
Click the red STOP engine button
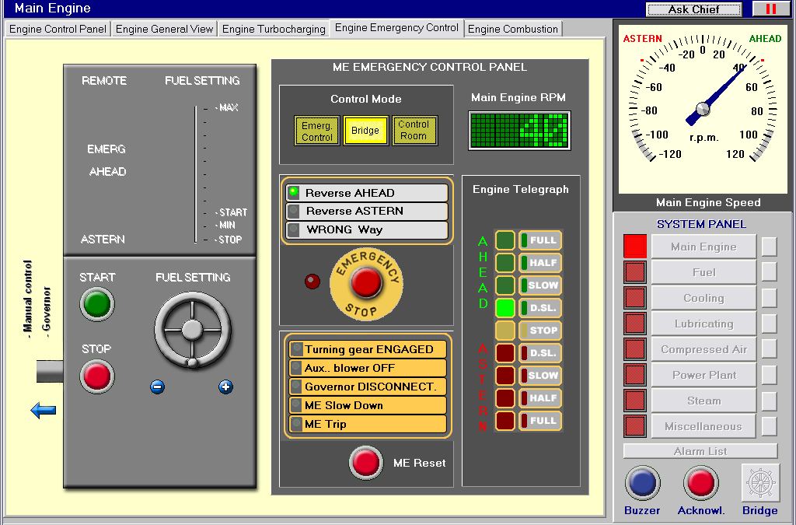coord(97,376)
